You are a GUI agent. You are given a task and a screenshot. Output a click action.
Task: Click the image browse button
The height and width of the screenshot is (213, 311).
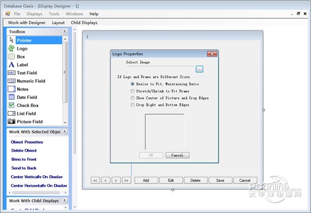pyautogui.click(x=200, y=69)
